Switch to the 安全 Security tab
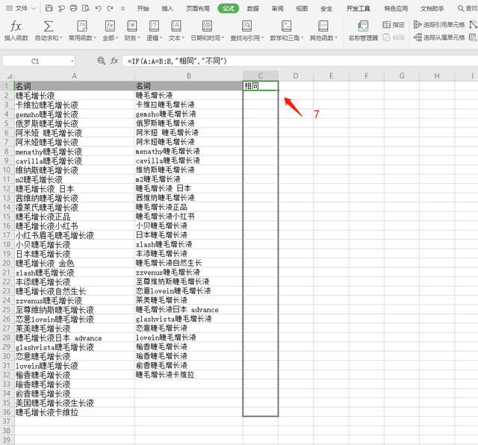The height and width of the screenshot is (445, 478). coord(326,8)
